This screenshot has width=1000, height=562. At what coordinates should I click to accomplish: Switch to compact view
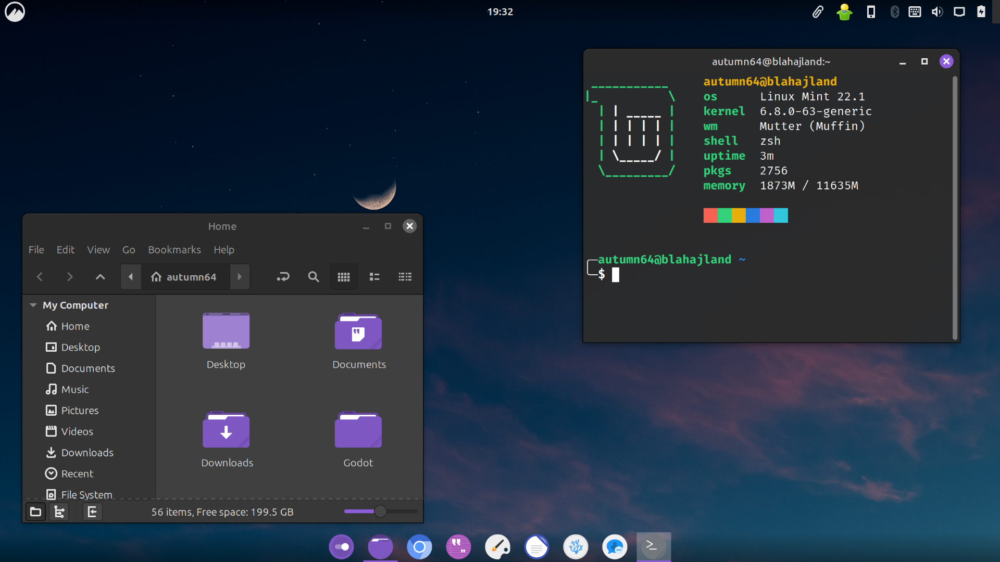(405, 277)
